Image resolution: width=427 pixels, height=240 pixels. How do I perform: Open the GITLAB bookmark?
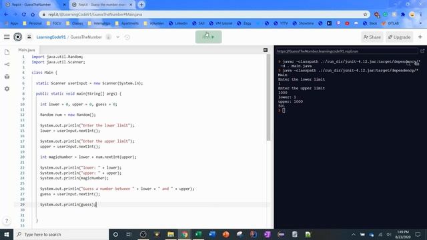tap(390, 23)
